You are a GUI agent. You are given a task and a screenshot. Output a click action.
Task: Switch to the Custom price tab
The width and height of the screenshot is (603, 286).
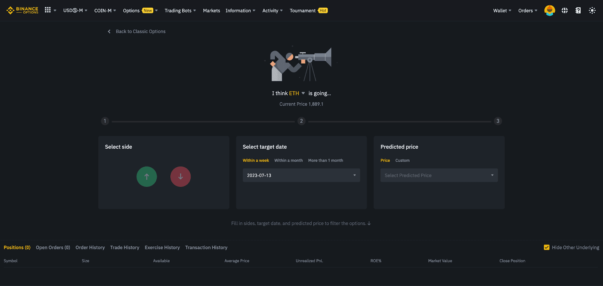click(403, 161)
